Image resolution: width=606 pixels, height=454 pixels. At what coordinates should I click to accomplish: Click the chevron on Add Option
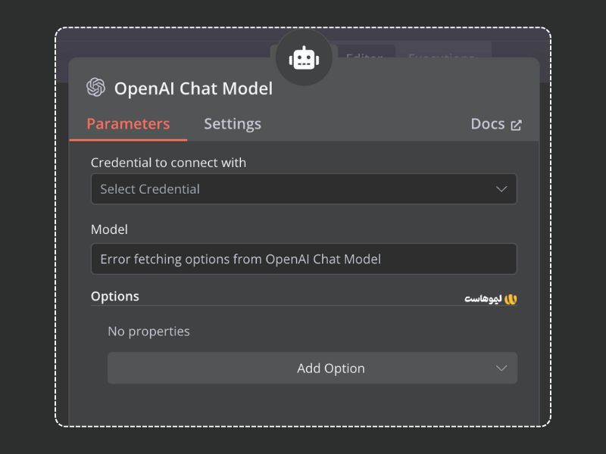point(501,368)
